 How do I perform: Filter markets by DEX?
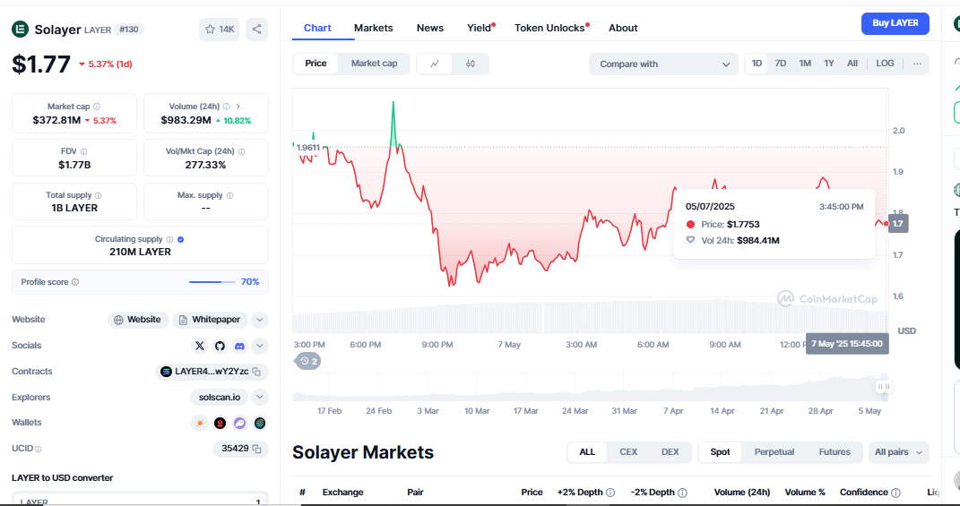coord(670,452)
